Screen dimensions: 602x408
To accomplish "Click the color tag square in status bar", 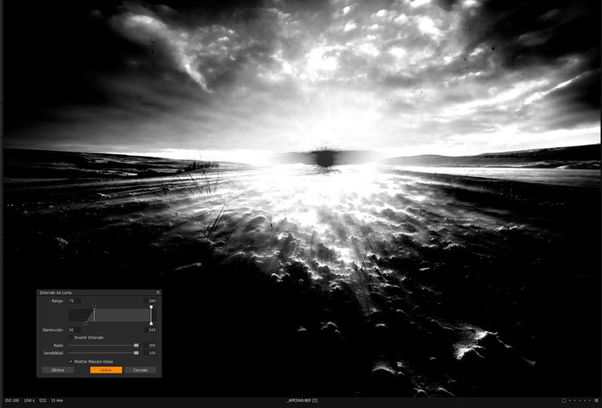I will tap(564, 400).
